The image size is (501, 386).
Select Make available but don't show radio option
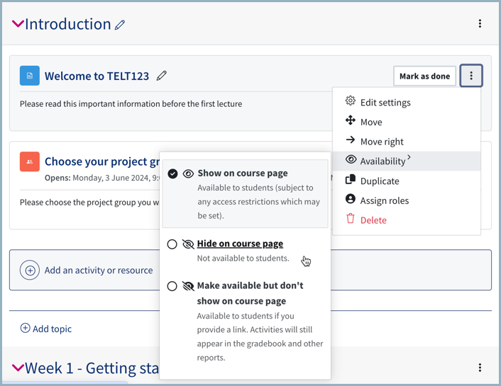(172, 286)
